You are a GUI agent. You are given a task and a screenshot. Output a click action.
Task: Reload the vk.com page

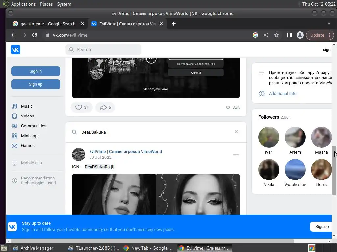[x=35, y=35]
